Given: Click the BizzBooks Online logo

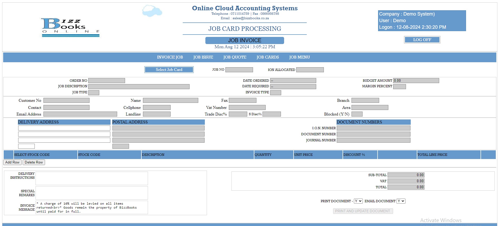Looking at the screenshot, I should tap(71, 27).
